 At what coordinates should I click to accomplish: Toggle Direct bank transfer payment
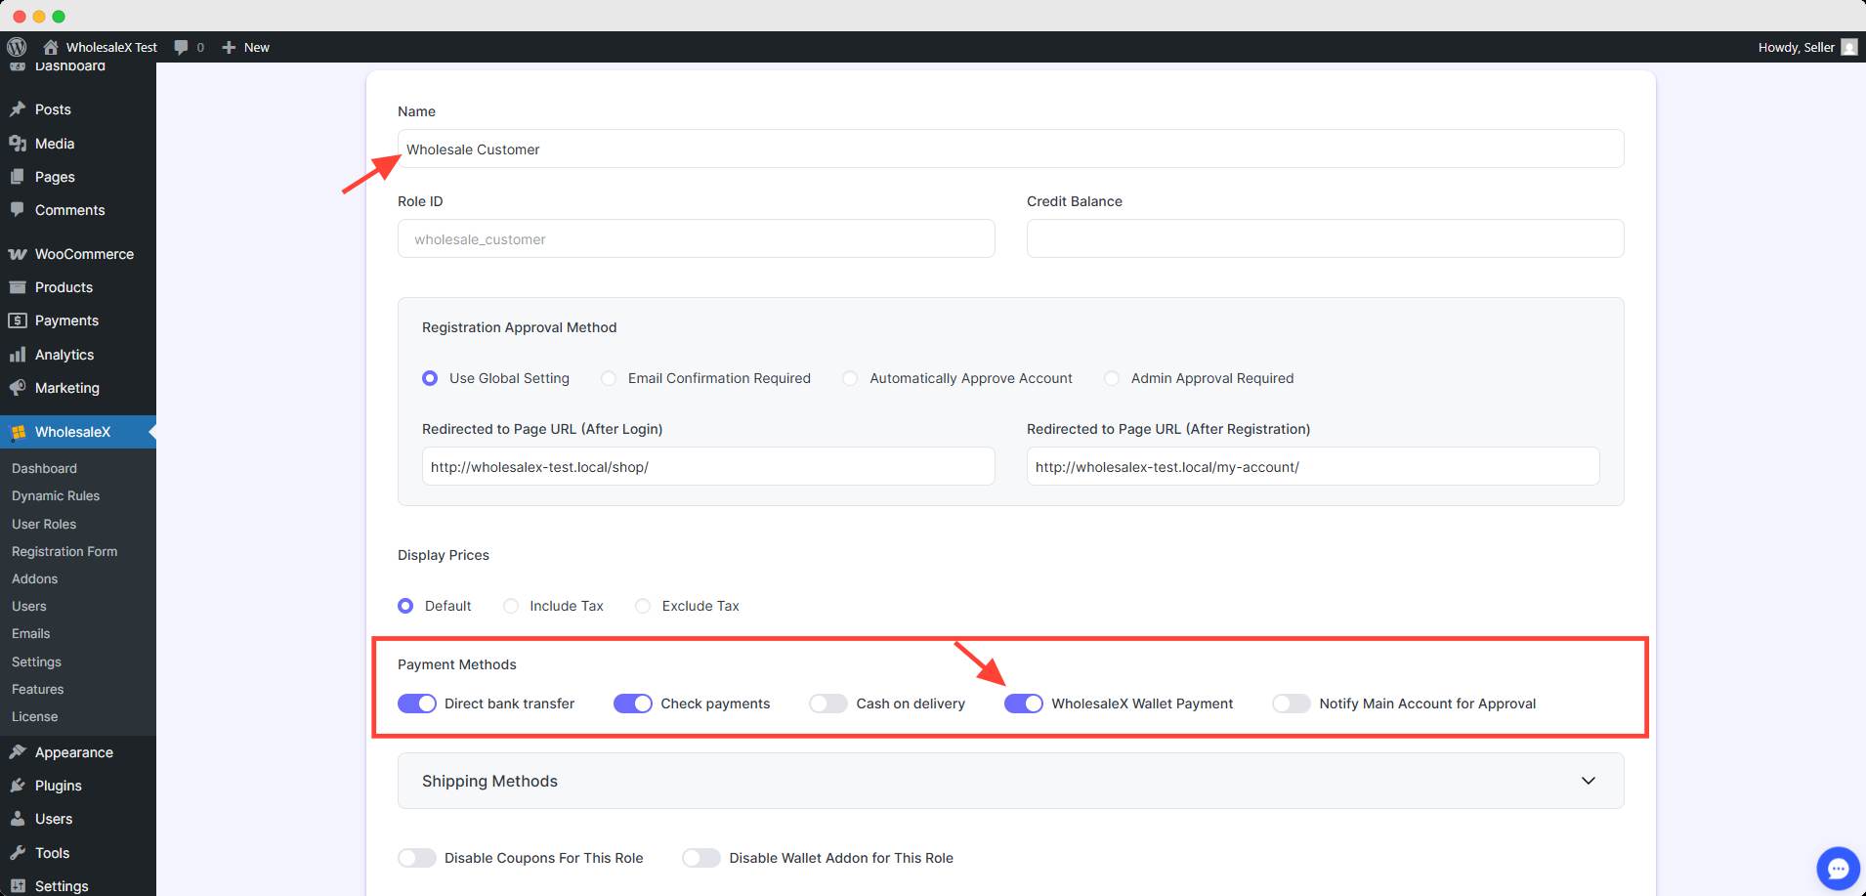click(x=417, y=704)
